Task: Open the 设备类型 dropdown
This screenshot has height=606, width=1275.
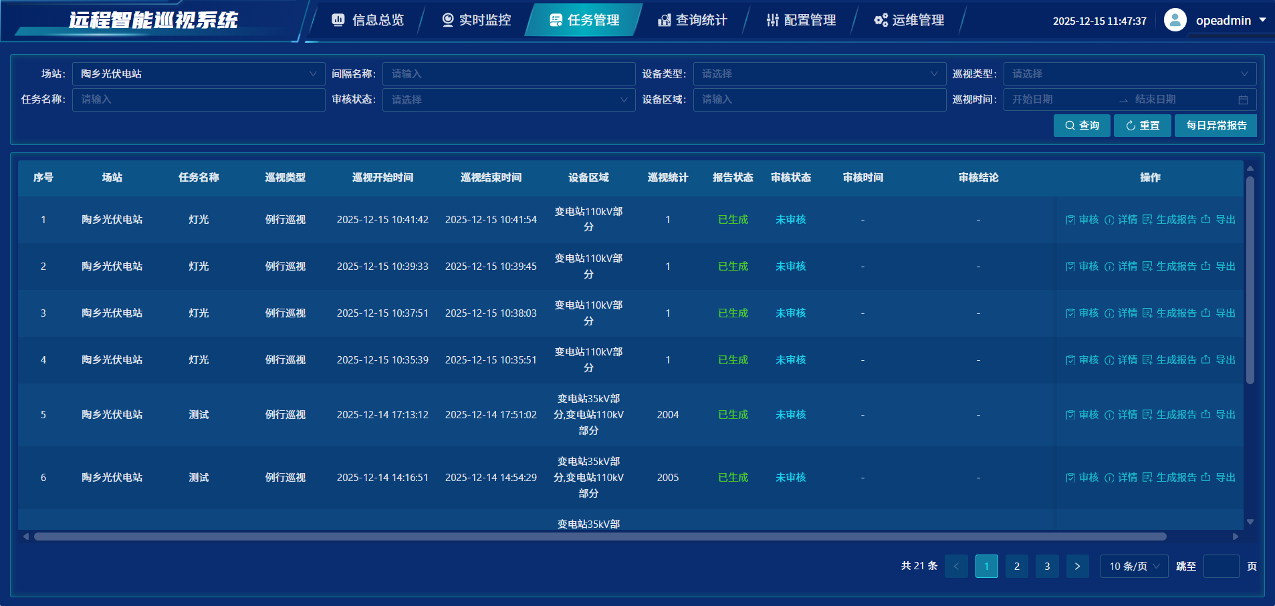Action: (820, 73)
